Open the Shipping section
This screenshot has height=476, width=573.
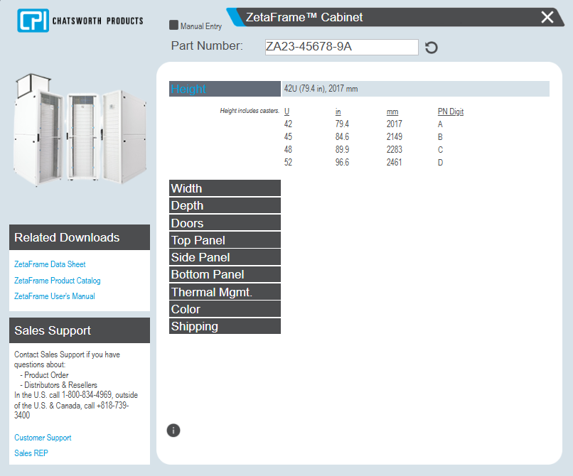pyautogui.click(x=225, y=326)
